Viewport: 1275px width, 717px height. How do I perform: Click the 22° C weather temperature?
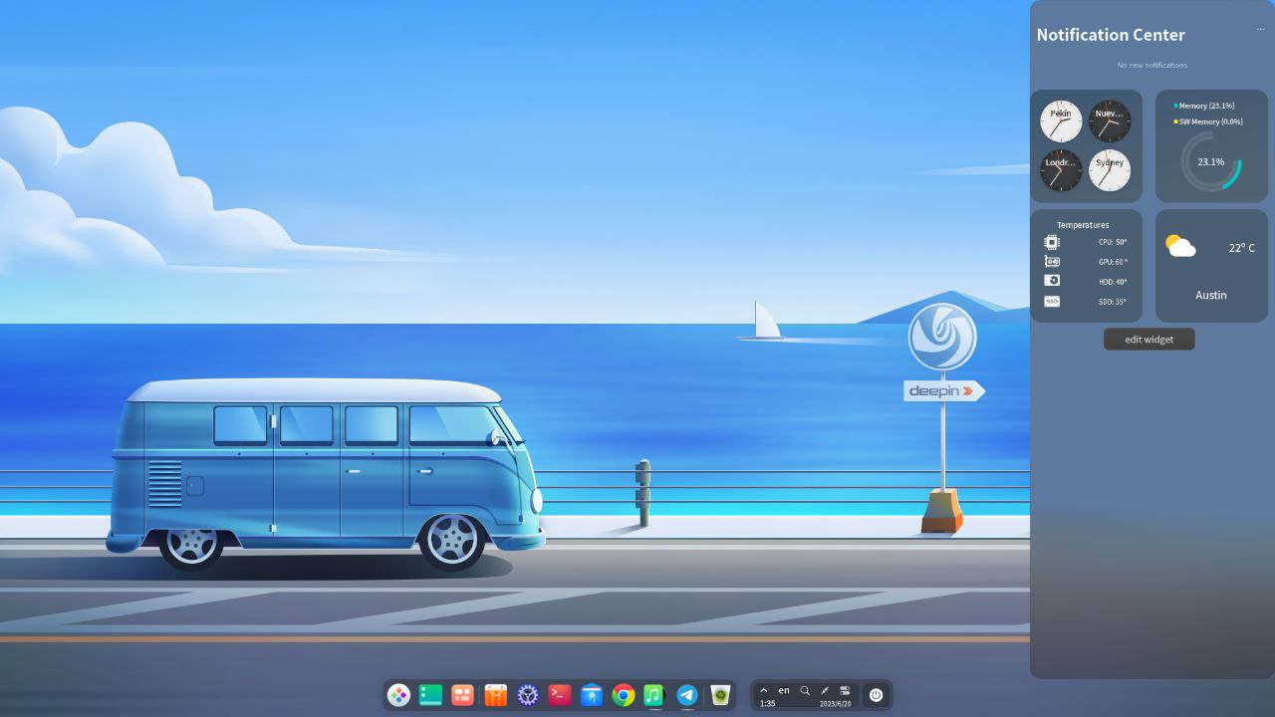pyautogui.click(x=1241, y=248)
